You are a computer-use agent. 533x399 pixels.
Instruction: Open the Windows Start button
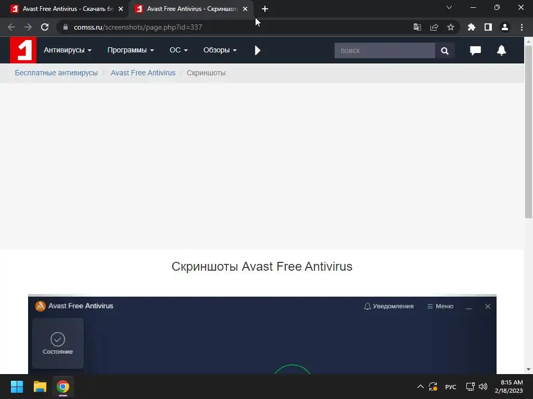pos(17,387)
